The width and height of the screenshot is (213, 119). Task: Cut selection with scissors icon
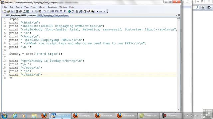tap(33, 12)
